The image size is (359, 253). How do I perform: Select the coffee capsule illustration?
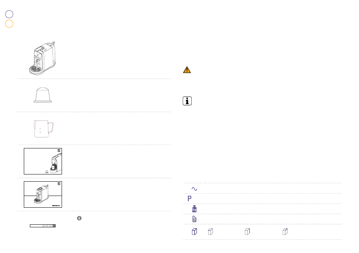pos(43,95)
